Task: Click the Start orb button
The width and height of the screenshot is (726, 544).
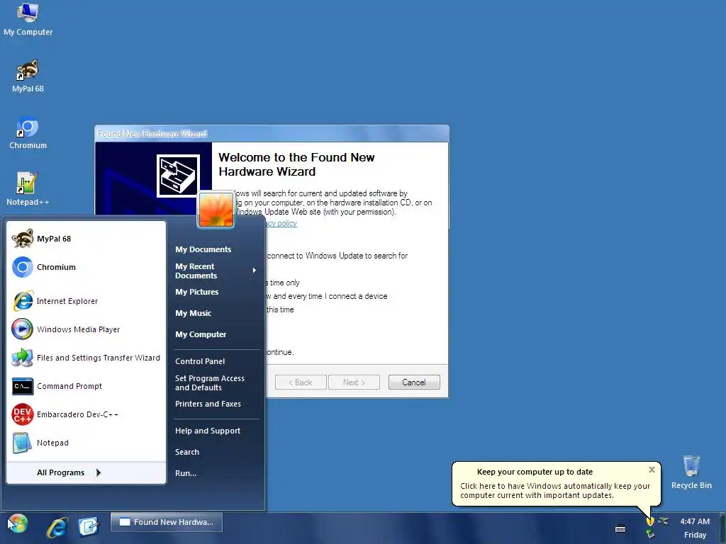Action: pos(18,523)
